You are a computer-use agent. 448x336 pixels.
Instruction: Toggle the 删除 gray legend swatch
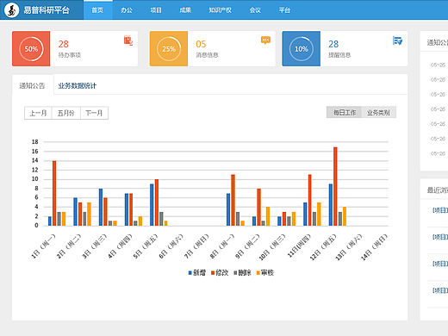235,273
